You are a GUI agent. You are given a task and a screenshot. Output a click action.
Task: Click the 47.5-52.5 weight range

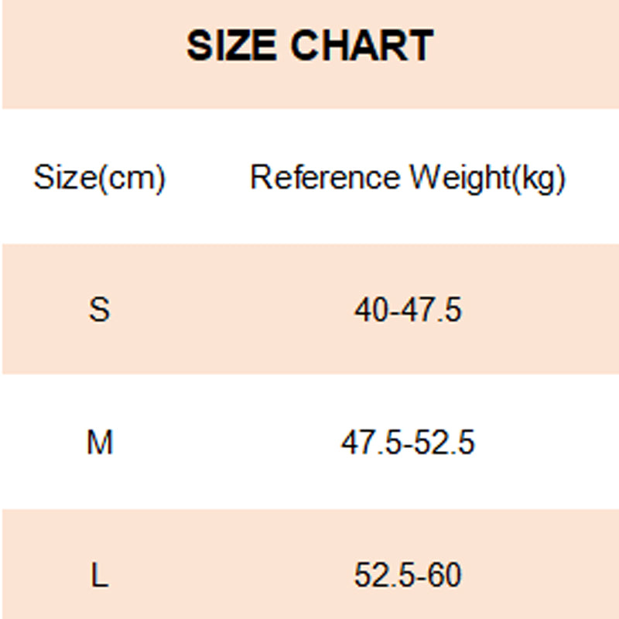408,443
